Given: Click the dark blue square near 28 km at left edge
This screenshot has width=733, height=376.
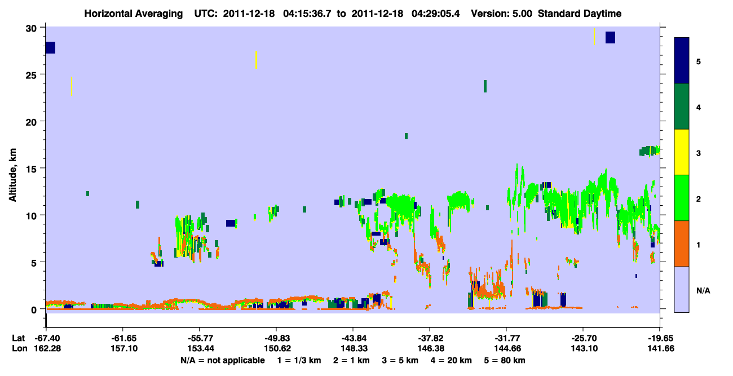Looking at the screenshot, I should coord(50,48).
